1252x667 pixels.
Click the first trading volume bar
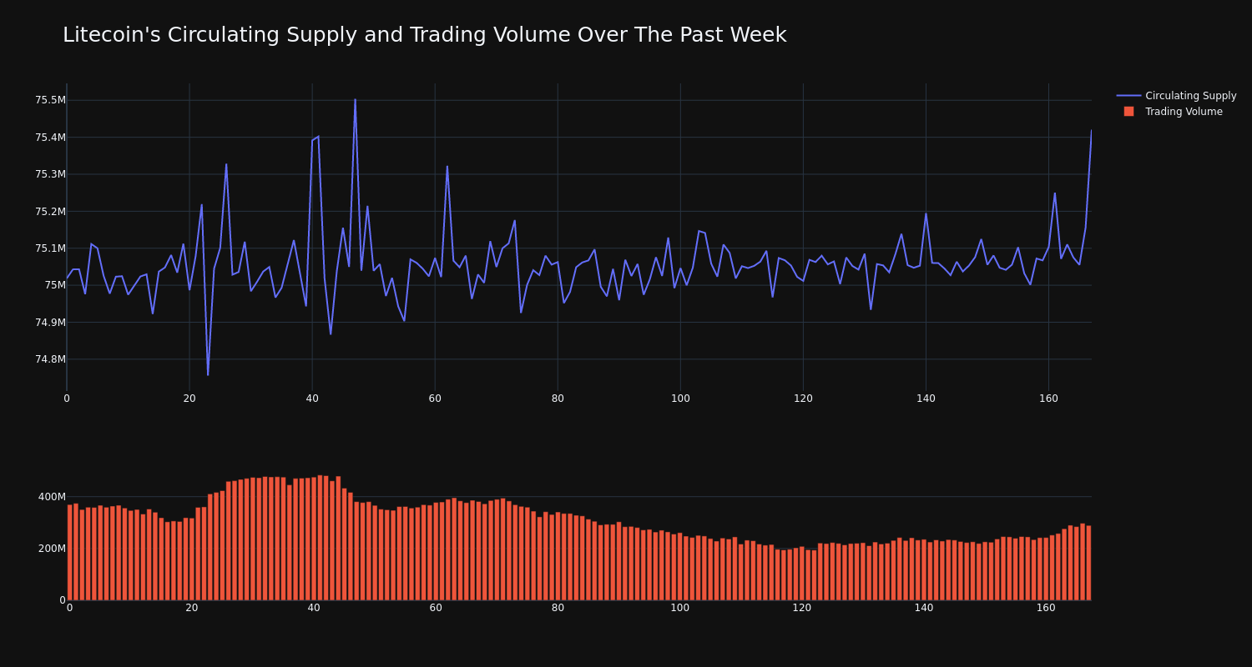[x=69, y=552]
